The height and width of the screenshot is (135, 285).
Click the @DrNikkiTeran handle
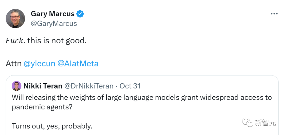point(89,86)
